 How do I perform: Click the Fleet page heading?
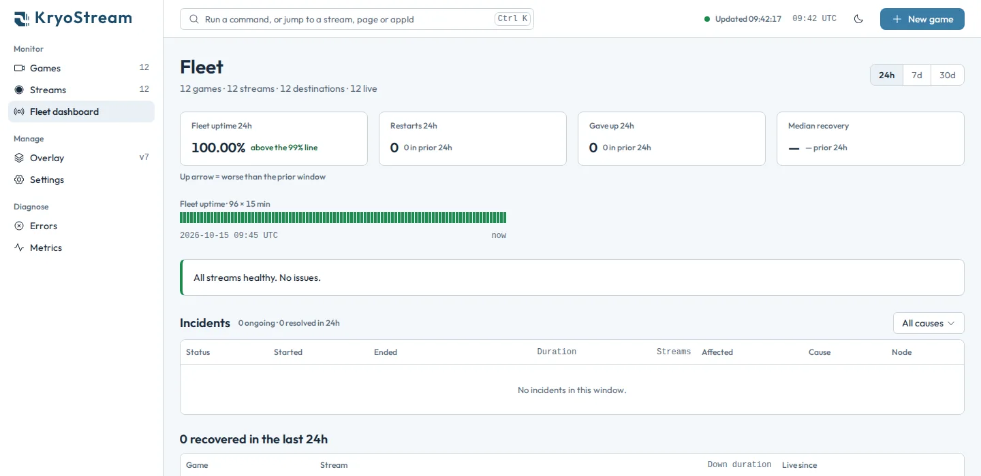[x=202, y=67]
